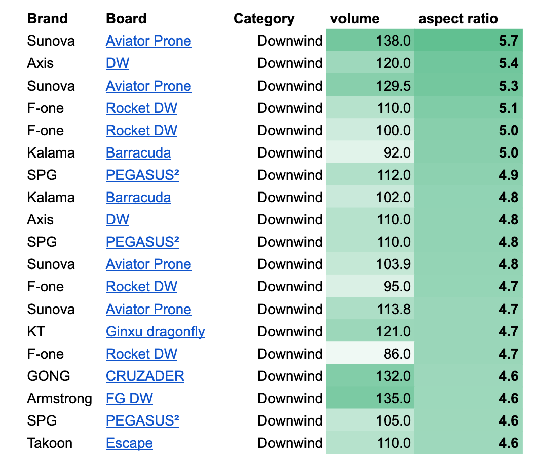Select the 100.0 volume cell

tap(370, 130)
